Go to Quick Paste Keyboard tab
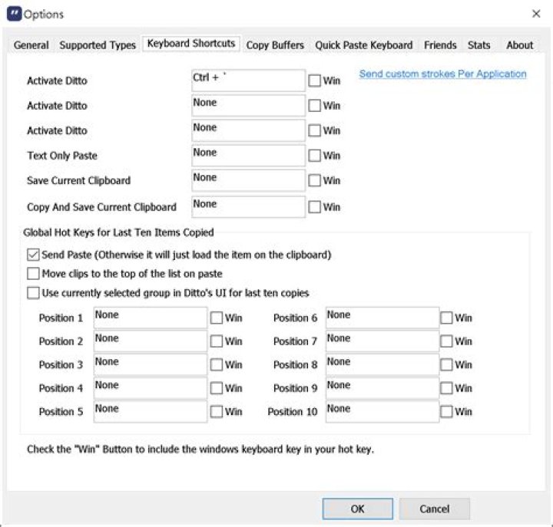Image resolution: width=553 pixels, height=527 pixels. [363, 45]
